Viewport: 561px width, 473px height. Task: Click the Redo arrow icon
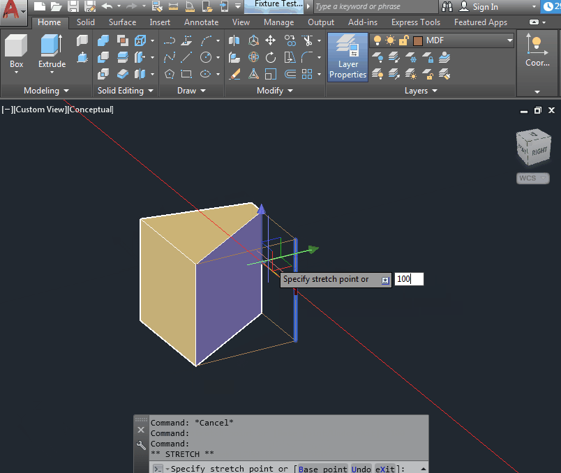(132, 6)
